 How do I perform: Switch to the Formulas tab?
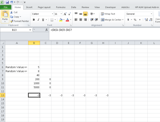click(61, 7)
